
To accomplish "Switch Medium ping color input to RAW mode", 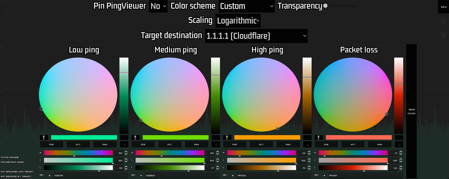I will click(x=196, y=144).
